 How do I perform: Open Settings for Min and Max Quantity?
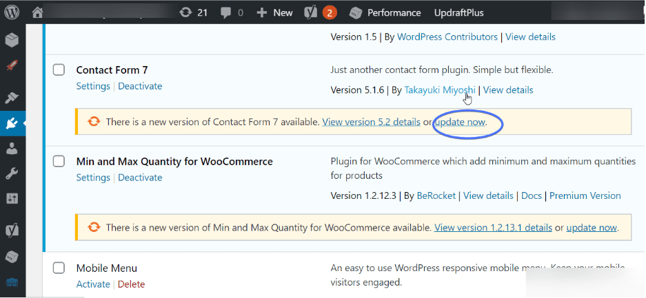click(x=93, y=178)
